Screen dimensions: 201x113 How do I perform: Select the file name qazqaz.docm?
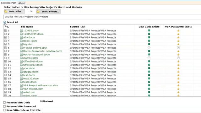pos(31,72)
